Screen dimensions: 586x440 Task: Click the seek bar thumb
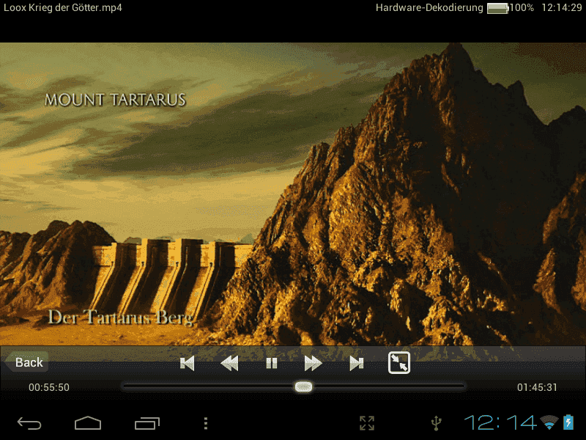point(303,387)
